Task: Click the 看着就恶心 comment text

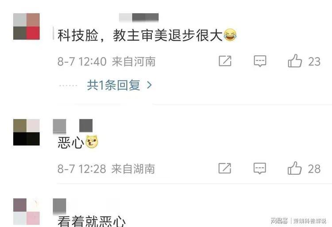Action: tap(92, 221)
